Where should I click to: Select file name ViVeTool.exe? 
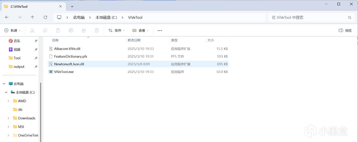64,72
